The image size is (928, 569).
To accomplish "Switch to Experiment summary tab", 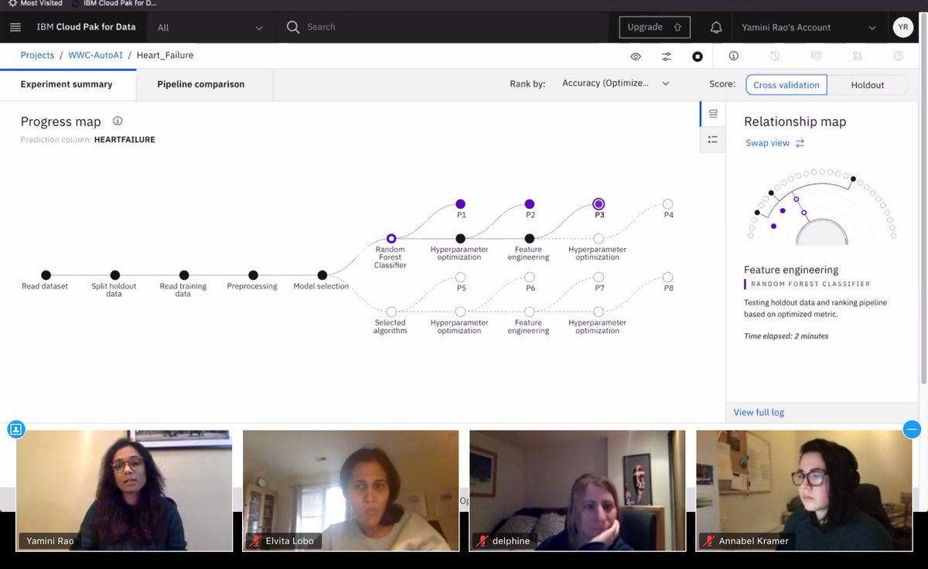I will pos(67,84).
